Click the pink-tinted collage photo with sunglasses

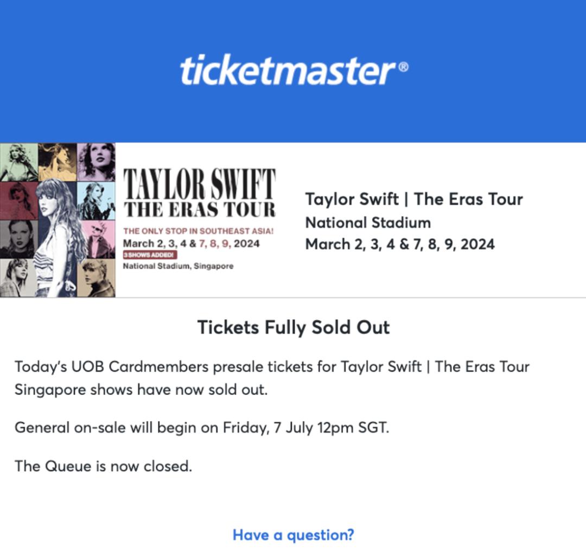(x=98, y=239)
